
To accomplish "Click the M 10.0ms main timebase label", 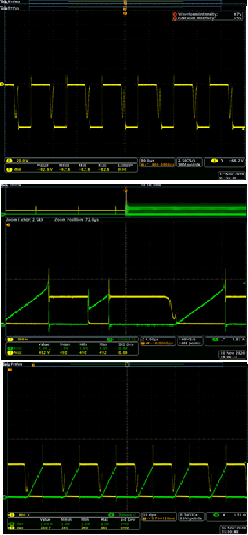I will pos(150,185).
